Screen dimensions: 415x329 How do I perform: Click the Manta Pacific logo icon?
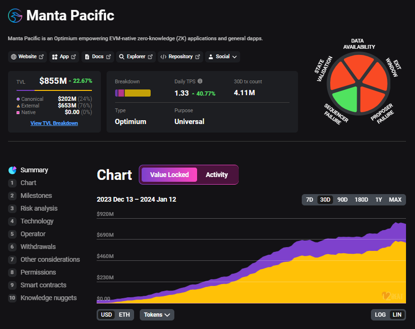click(x=15, y=16)
